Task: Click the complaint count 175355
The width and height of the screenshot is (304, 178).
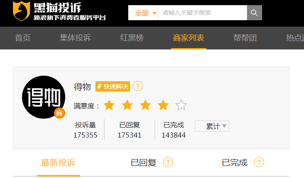Action: coord(85,135)
